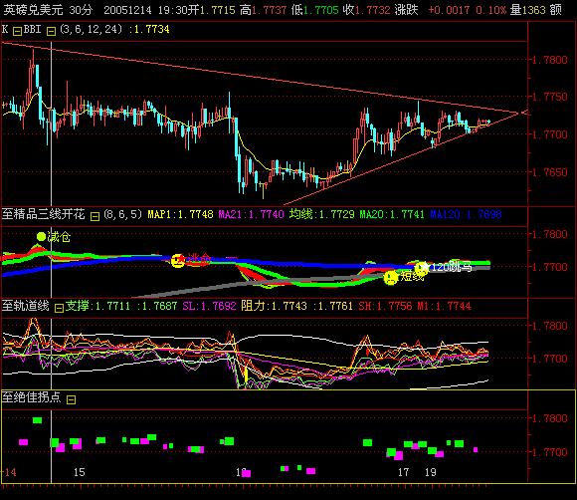Click the 20051214 date value
Image resolution: width=577 pixels, height=500 pixels.
pos(127,10)
